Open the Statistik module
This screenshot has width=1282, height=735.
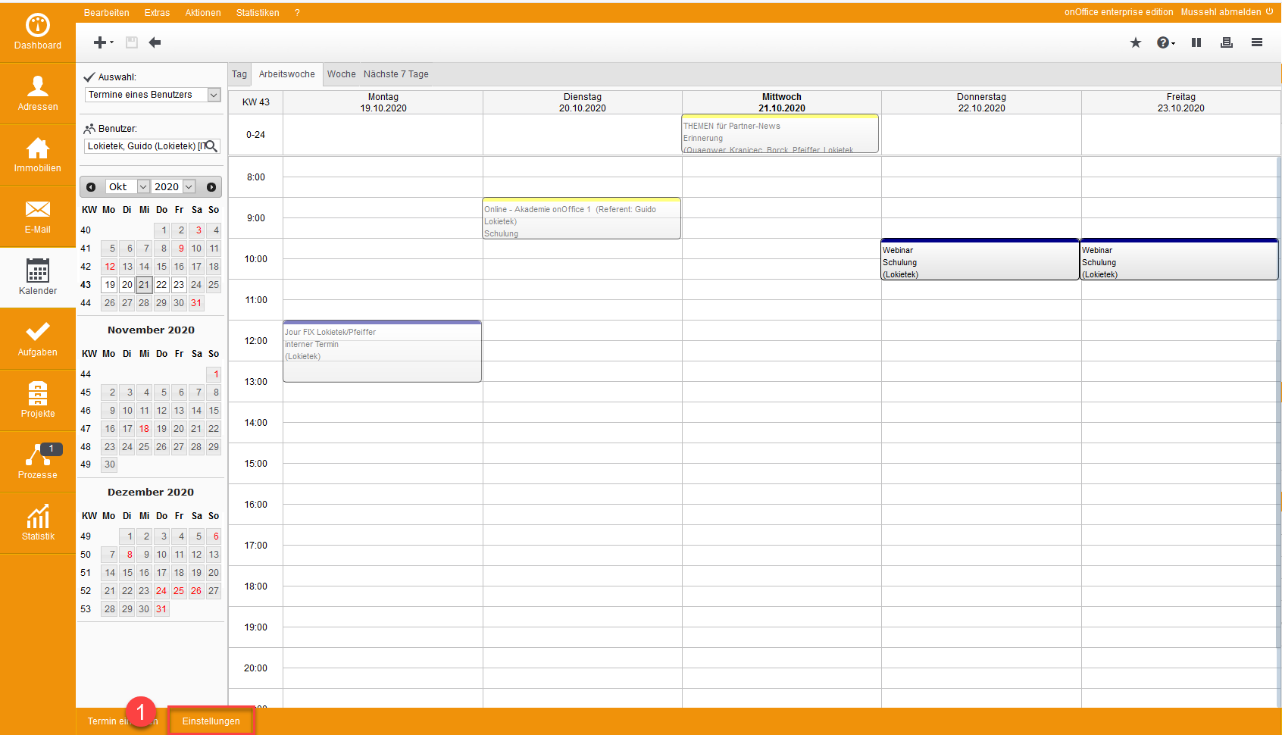(38, 523)
